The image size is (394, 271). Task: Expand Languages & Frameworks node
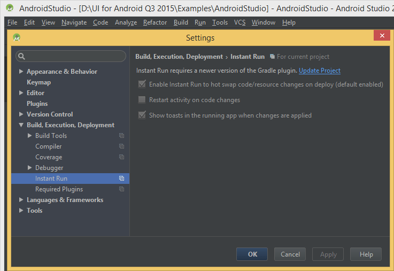[21, 200]
